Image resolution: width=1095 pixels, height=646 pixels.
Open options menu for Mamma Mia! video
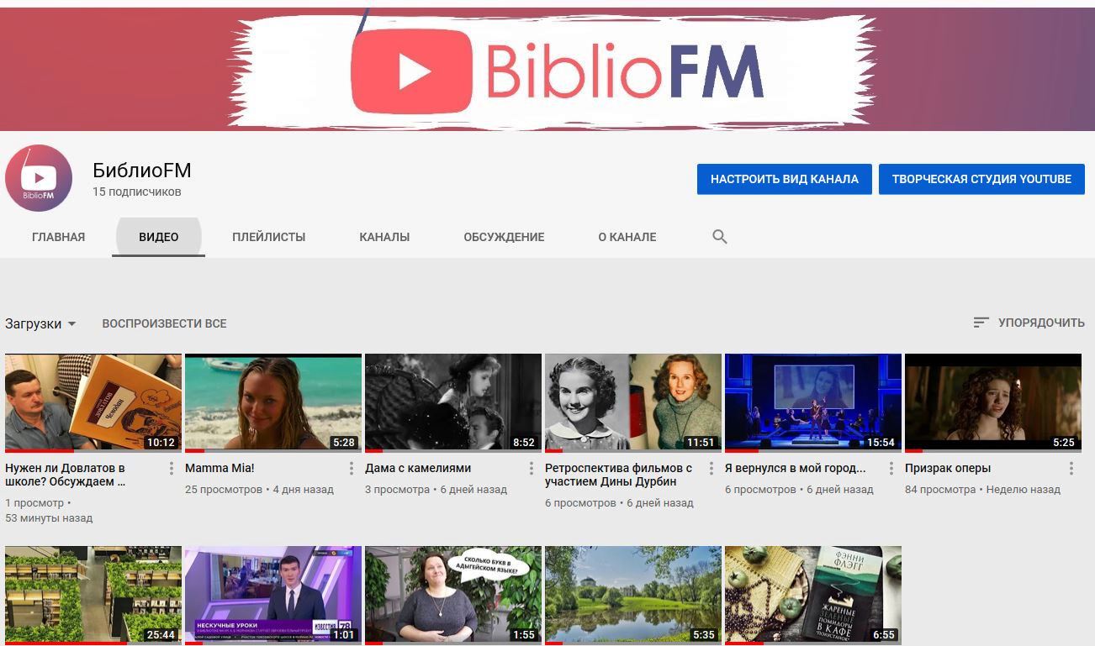pyautogui.click(x=352, y=468)
